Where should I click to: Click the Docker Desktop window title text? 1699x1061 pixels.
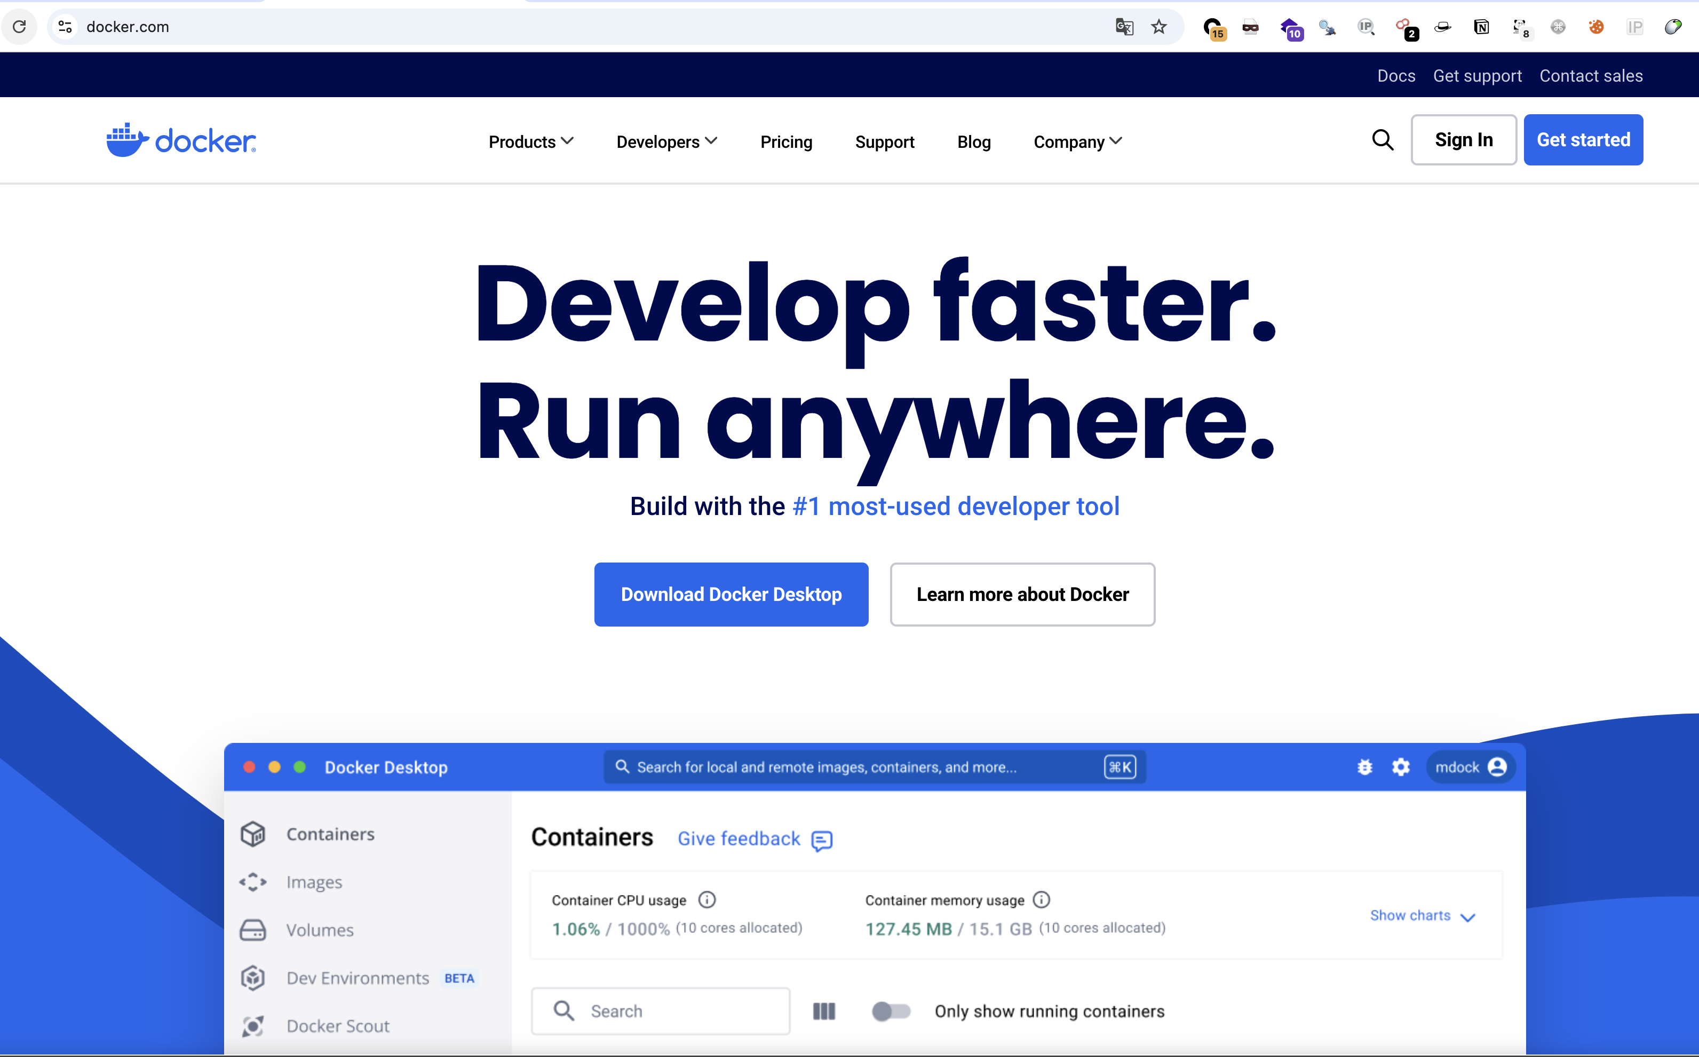[386, 767]
